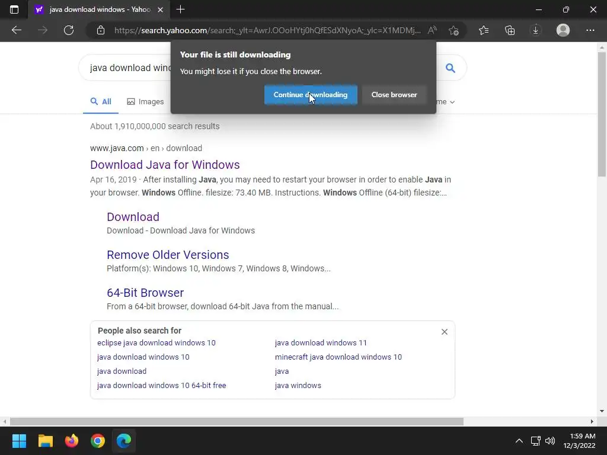Click the scroll down arrow
607x455 pixels.
[x=602, y=411]
